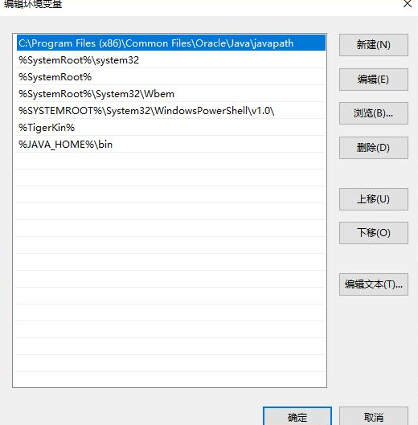Select the %JAVA_HOME%\bin entry
This screenshot has width=418, height=425.
171,144
